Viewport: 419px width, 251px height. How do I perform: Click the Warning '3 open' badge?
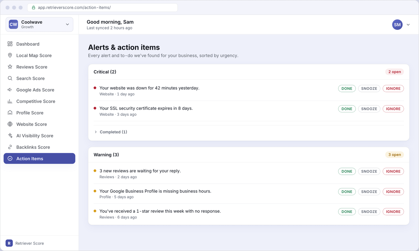tap(394, 155)
